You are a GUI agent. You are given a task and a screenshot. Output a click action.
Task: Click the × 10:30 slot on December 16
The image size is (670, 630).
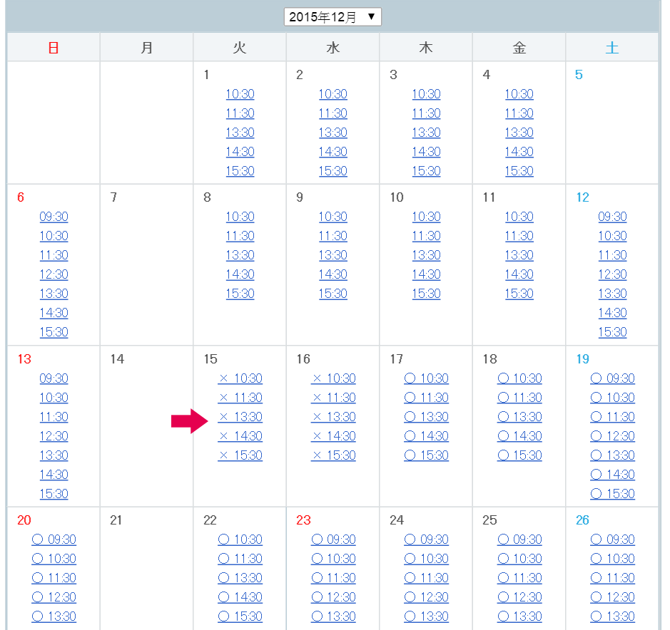click(333, 378)
